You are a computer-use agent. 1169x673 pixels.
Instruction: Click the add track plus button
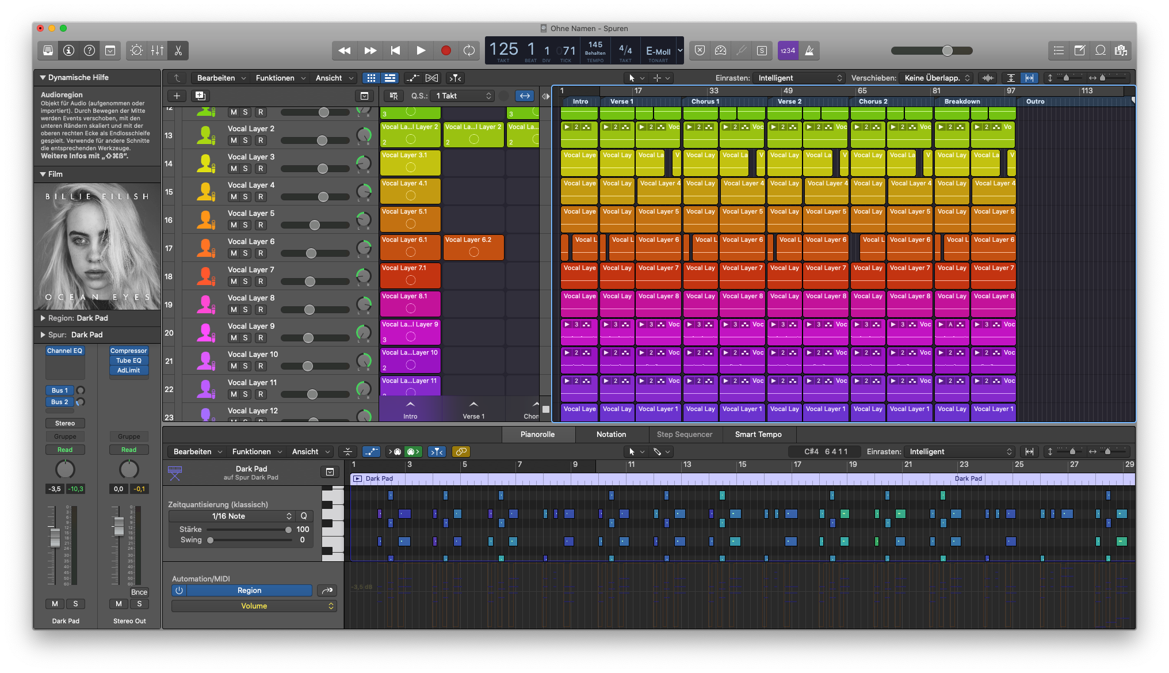point(177,96)
